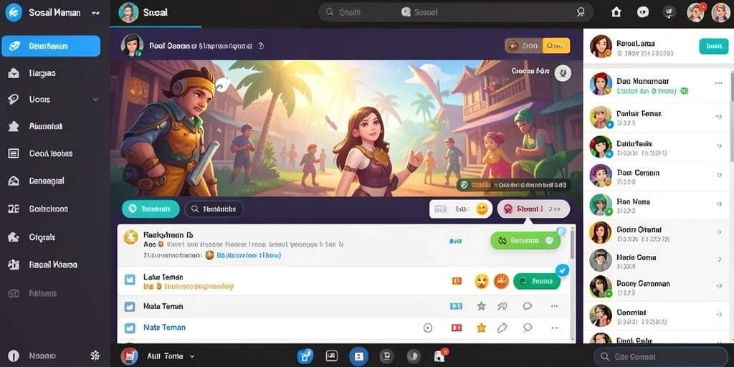
Task: Select the orange half of the banner switch
Action: coord(556,45)
